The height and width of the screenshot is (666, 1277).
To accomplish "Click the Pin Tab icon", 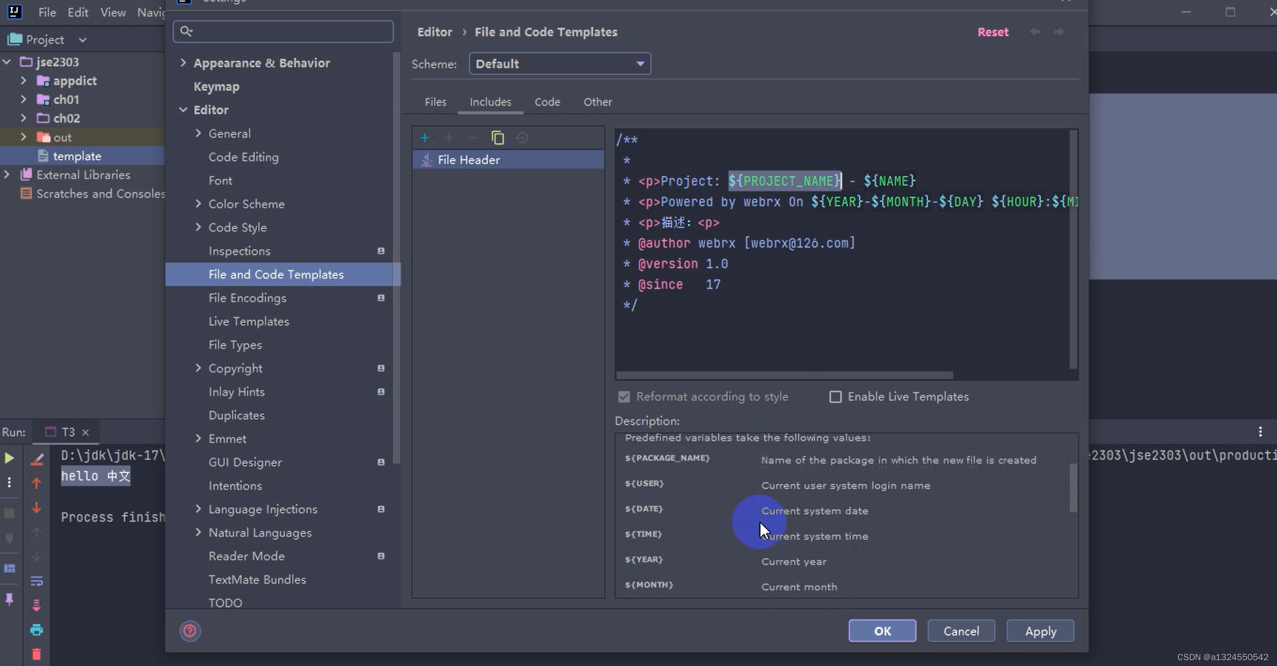I will 9,599.
